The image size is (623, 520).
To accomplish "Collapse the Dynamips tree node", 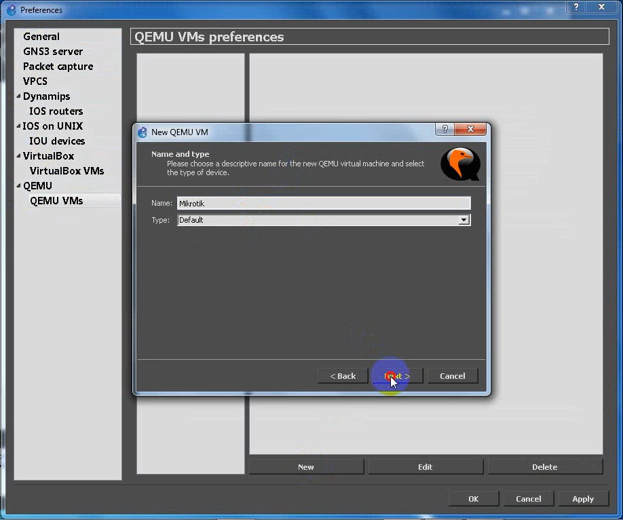I will [x=18, y=96].
